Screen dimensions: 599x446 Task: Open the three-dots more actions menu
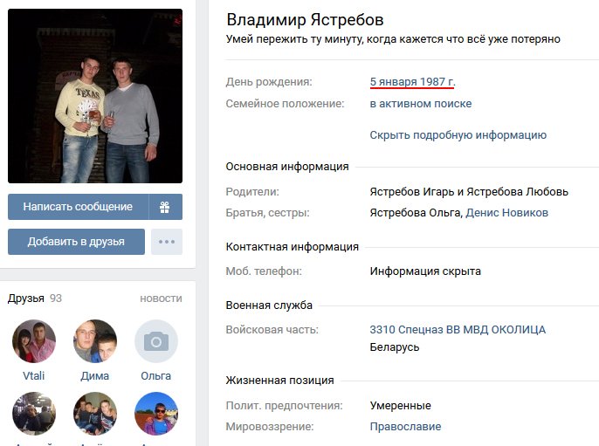point(167,242)
